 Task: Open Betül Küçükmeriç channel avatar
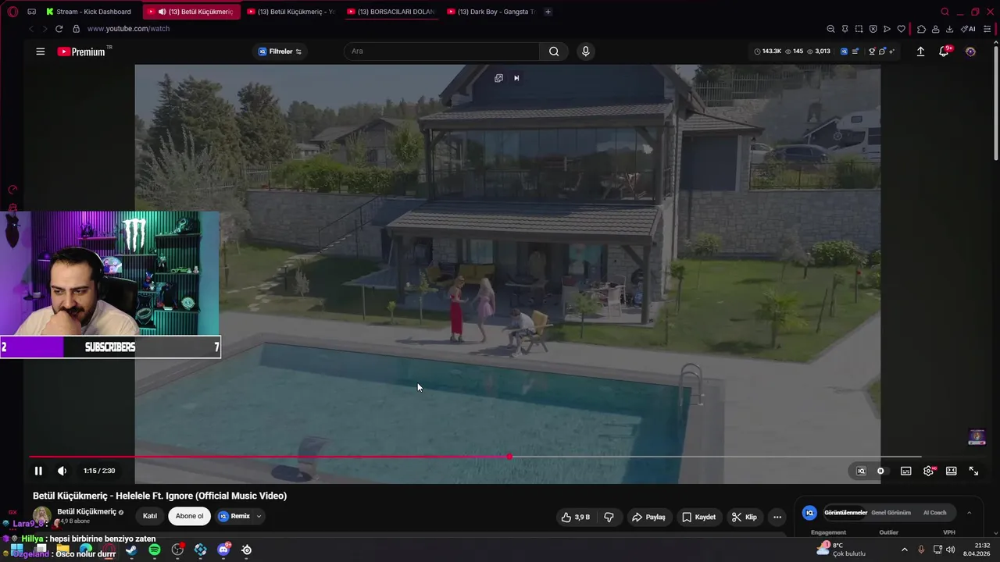41,517
